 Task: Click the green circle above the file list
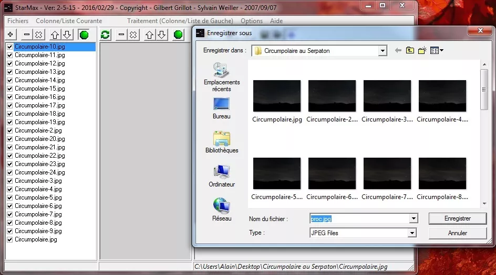coord(84,35)
